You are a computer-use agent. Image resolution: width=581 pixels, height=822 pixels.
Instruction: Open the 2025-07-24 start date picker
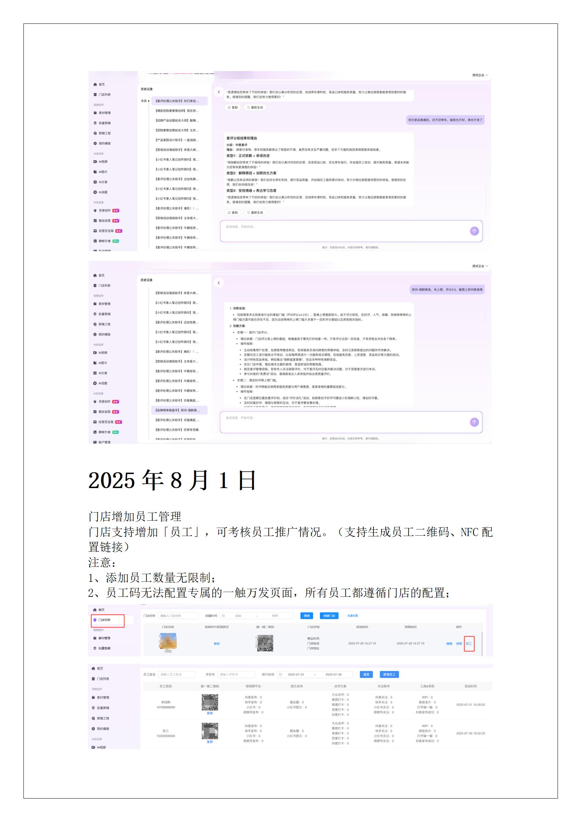pos(296,674)
